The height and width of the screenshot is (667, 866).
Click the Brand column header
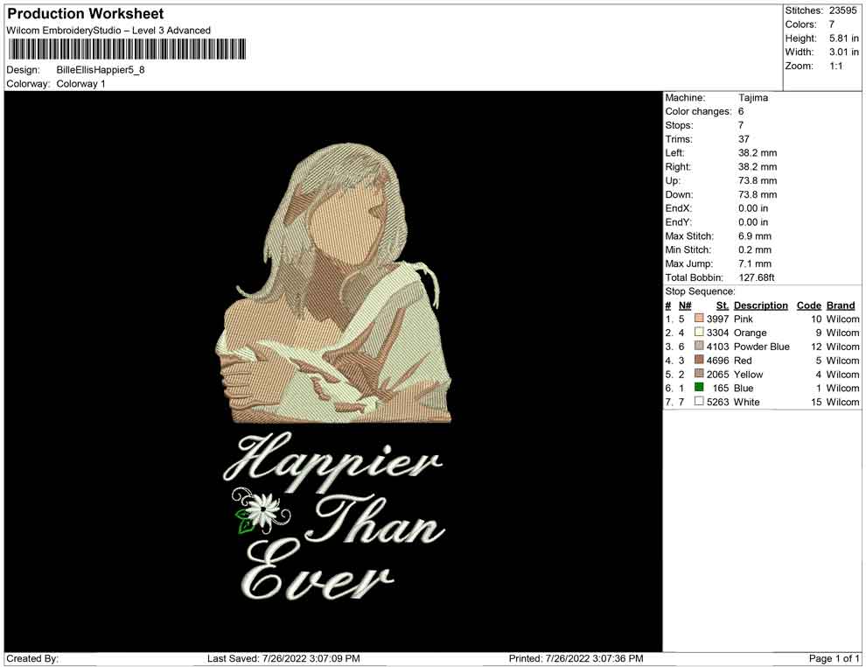pyautogui.click(x=841, y=305)
